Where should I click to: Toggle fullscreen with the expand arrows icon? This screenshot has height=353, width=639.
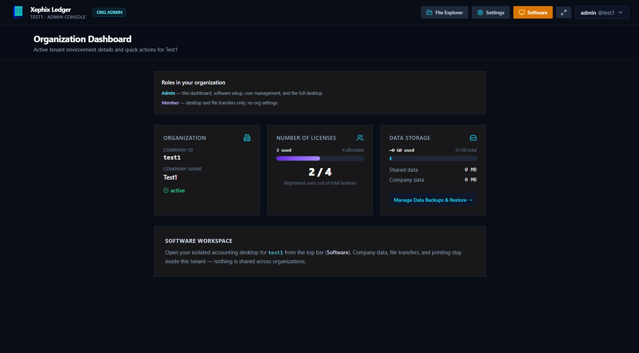(x=563, y=13)
